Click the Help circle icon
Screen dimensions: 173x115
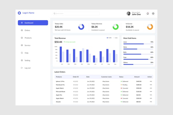[22, 53]
